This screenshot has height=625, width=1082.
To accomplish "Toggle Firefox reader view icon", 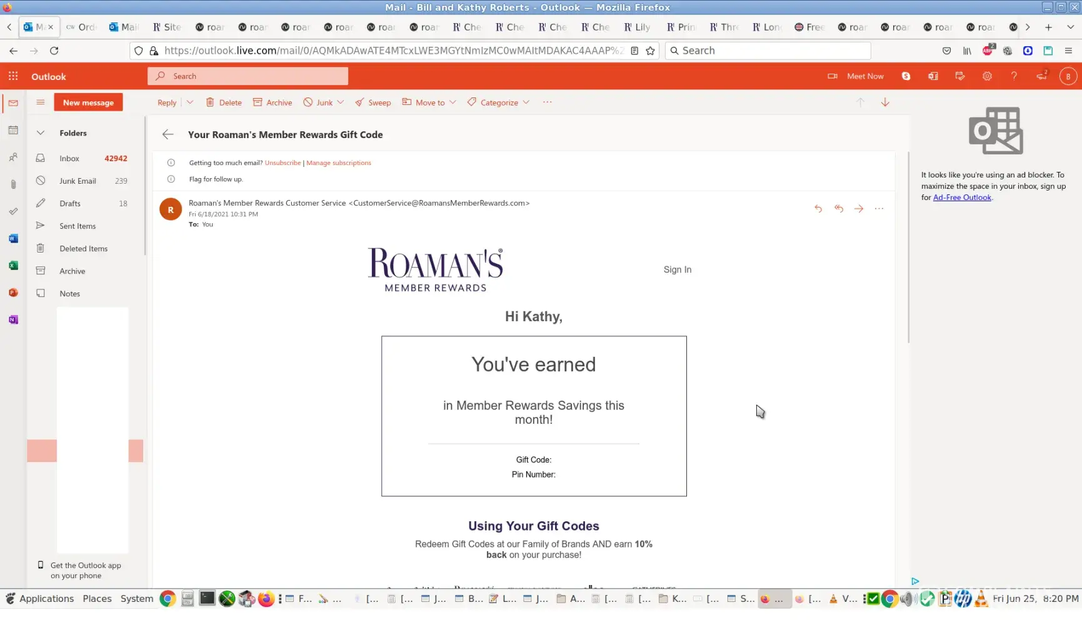I will (634, 51).
